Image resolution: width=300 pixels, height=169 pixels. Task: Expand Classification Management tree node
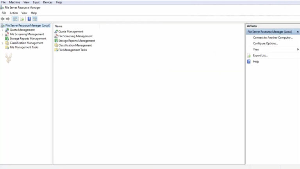2,43
